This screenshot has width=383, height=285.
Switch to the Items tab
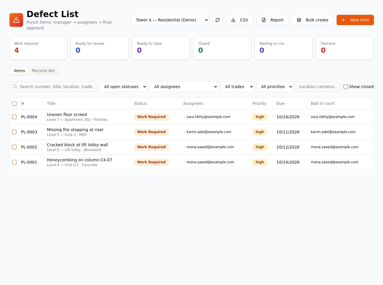pos(19,71)
